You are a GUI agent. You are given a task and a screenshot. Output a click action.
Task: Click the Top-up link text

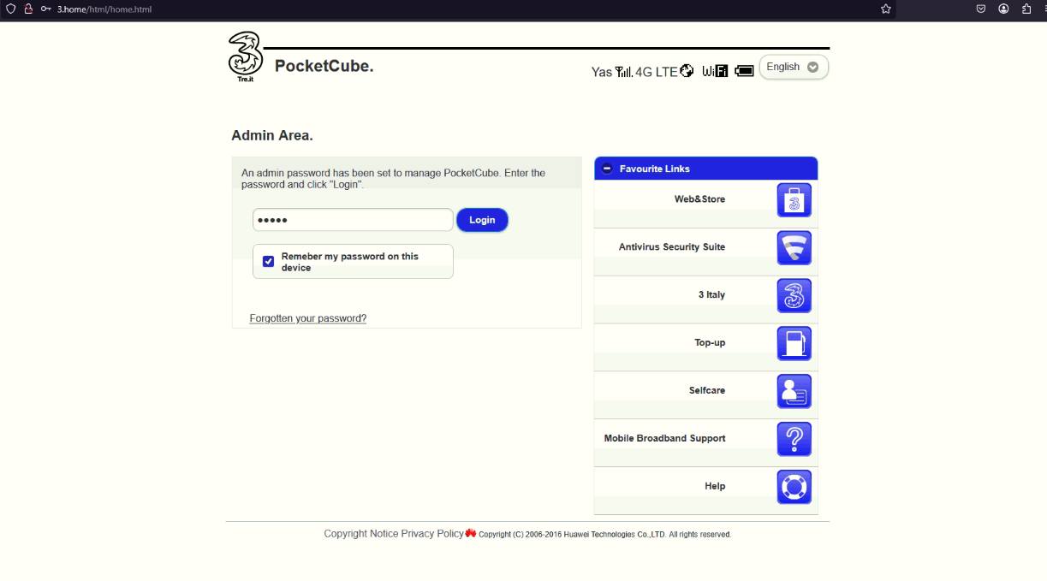pyautogui.click(x=710, y=343)
